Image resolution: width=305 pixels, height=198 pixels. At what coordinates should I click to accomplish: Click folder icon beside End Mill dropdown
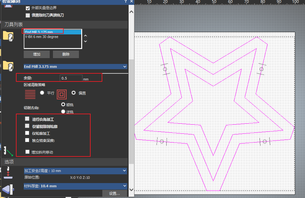point(8,66)
